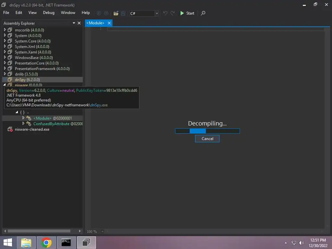Screen dimensions: 332x249
Task: Click the ConfusedByAttribute class icon
Action: (x=29, y=124)
